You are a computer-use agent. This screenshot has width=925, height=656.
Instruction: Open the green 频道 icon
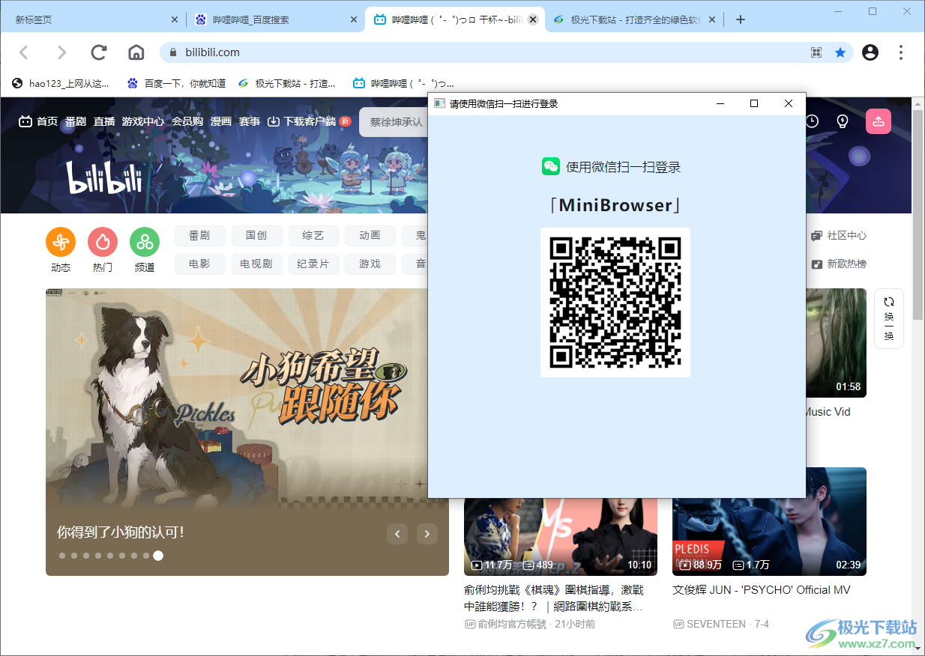click(144, 241)
